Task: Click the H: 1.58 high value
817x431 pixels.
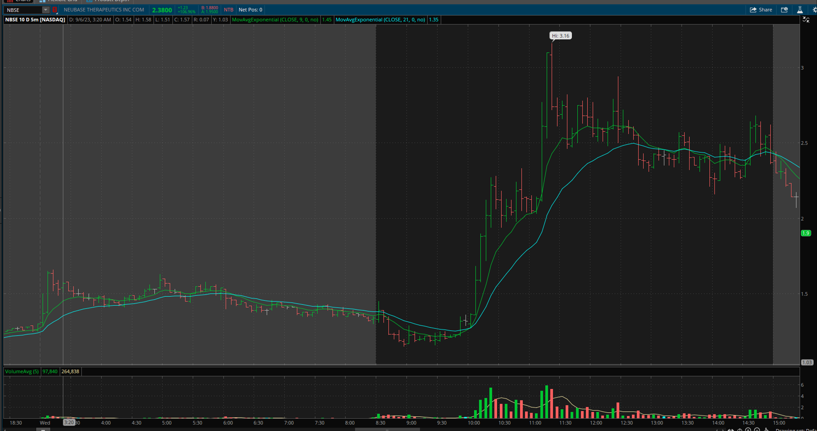Action: (x=143, y=20)
